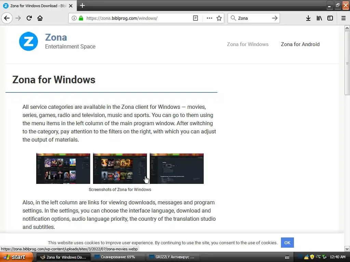Toggle reader view in the address bar
This screenshot has height=262, width=350.
(195, 18)
